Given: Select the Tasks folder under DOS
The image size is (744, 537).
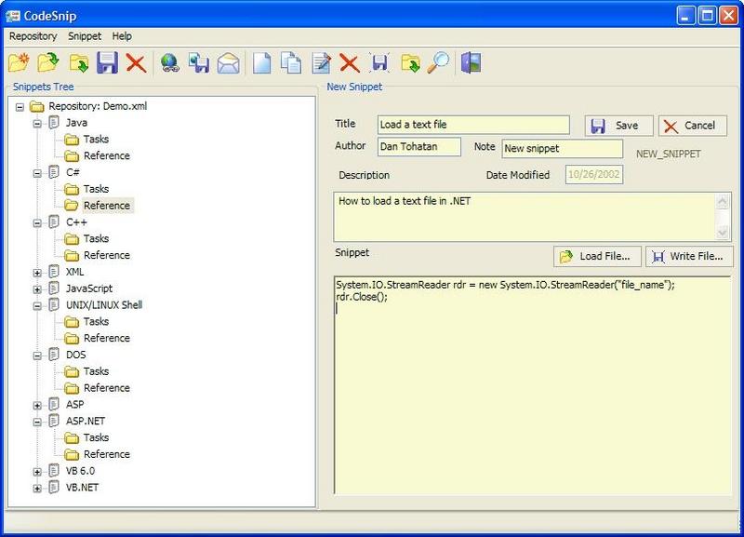Looking at the screenshot, I should 96,371.
